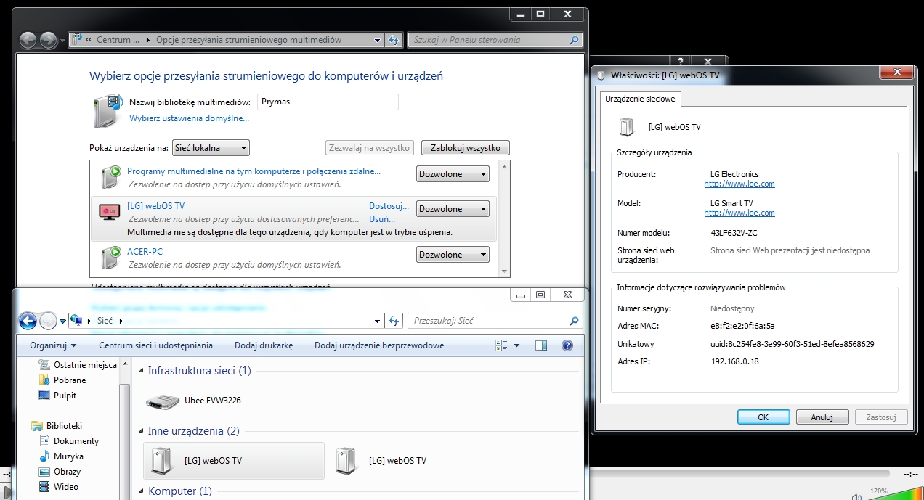Click Anuluj in Właściwości dialog
Image resolution: width=924 pixels, height=500 pixels.
(822, 417)
